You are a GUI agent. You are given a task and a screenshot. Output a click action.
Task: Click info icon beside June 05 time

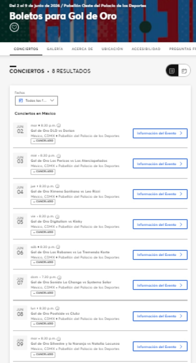(57, 217)
